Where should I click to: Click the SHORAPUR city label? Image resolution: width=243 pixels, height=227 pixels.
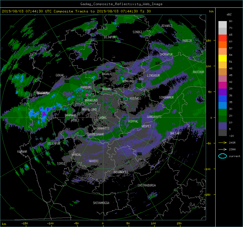pos(166,55)
